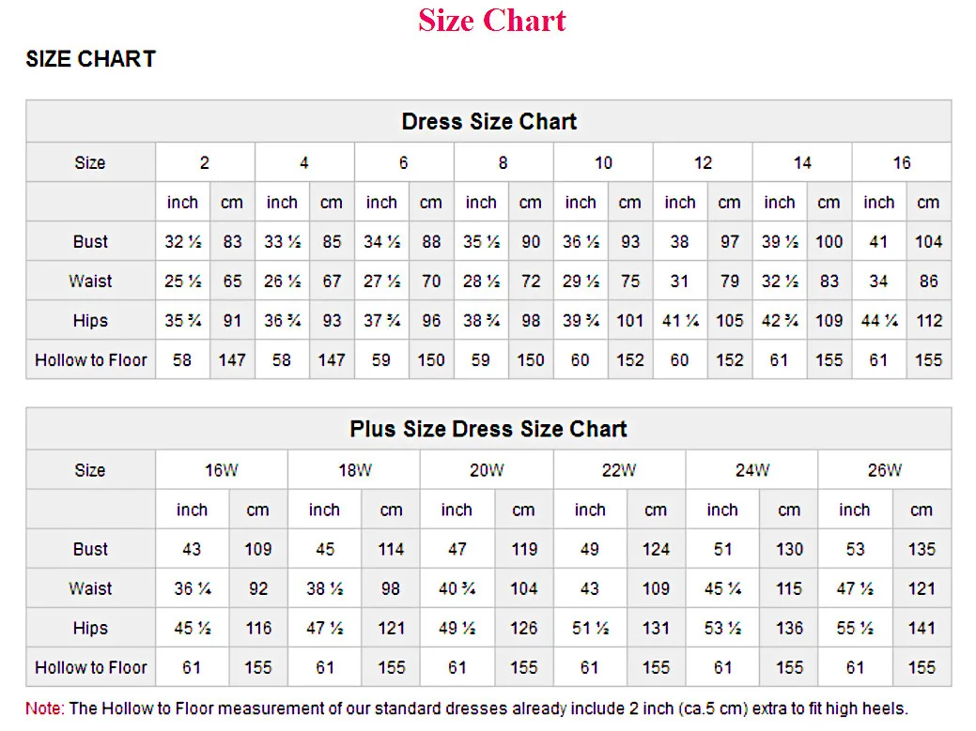Viewport: 976px width, 731px height.
Task: Click the size 16 hips cm value 112
Action: tap(929, 321)
